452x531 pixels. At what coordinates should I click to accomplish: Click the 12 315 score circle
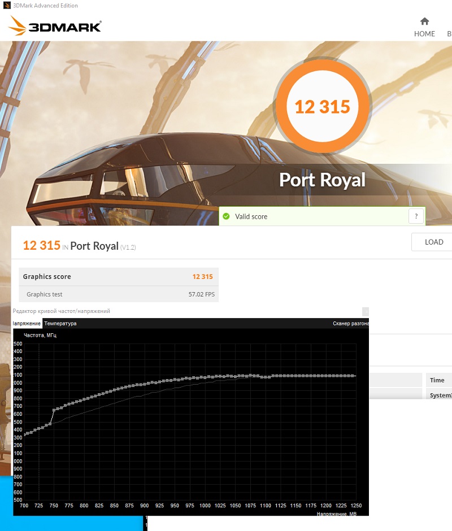click(322, 106)
